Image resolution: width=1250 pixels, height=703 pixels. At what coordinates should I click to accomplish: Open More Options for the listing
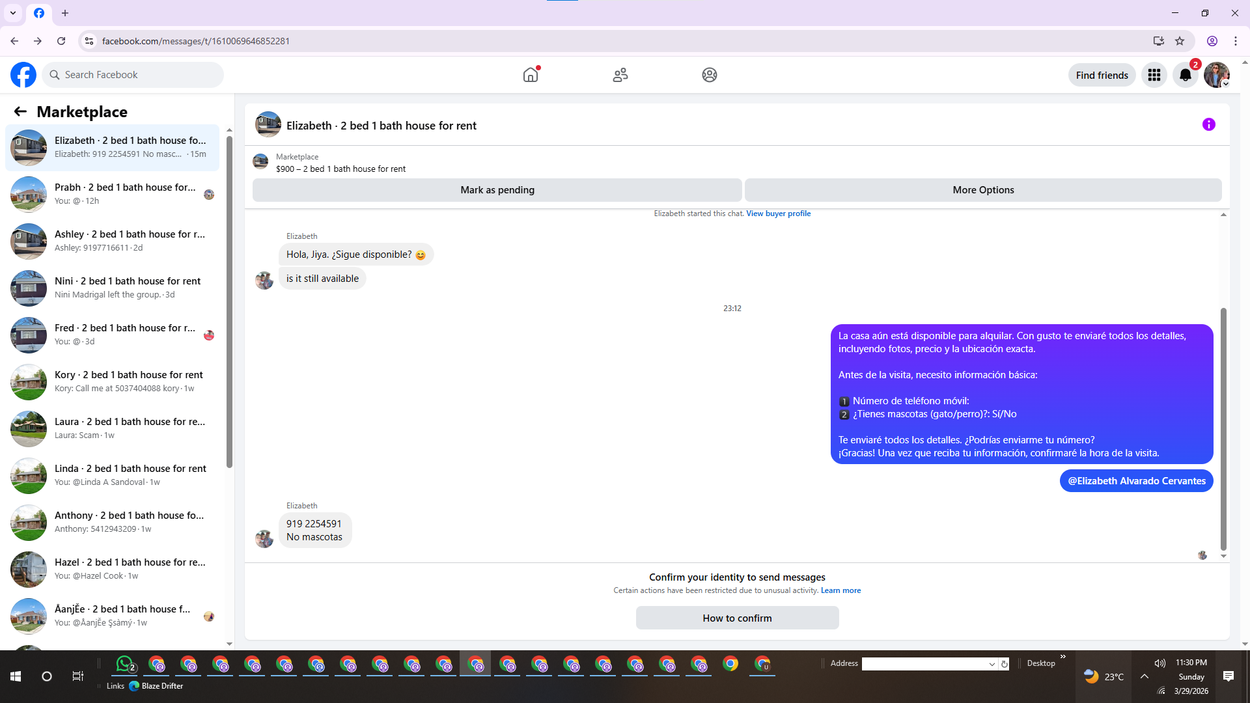click(x=983, y=190)
